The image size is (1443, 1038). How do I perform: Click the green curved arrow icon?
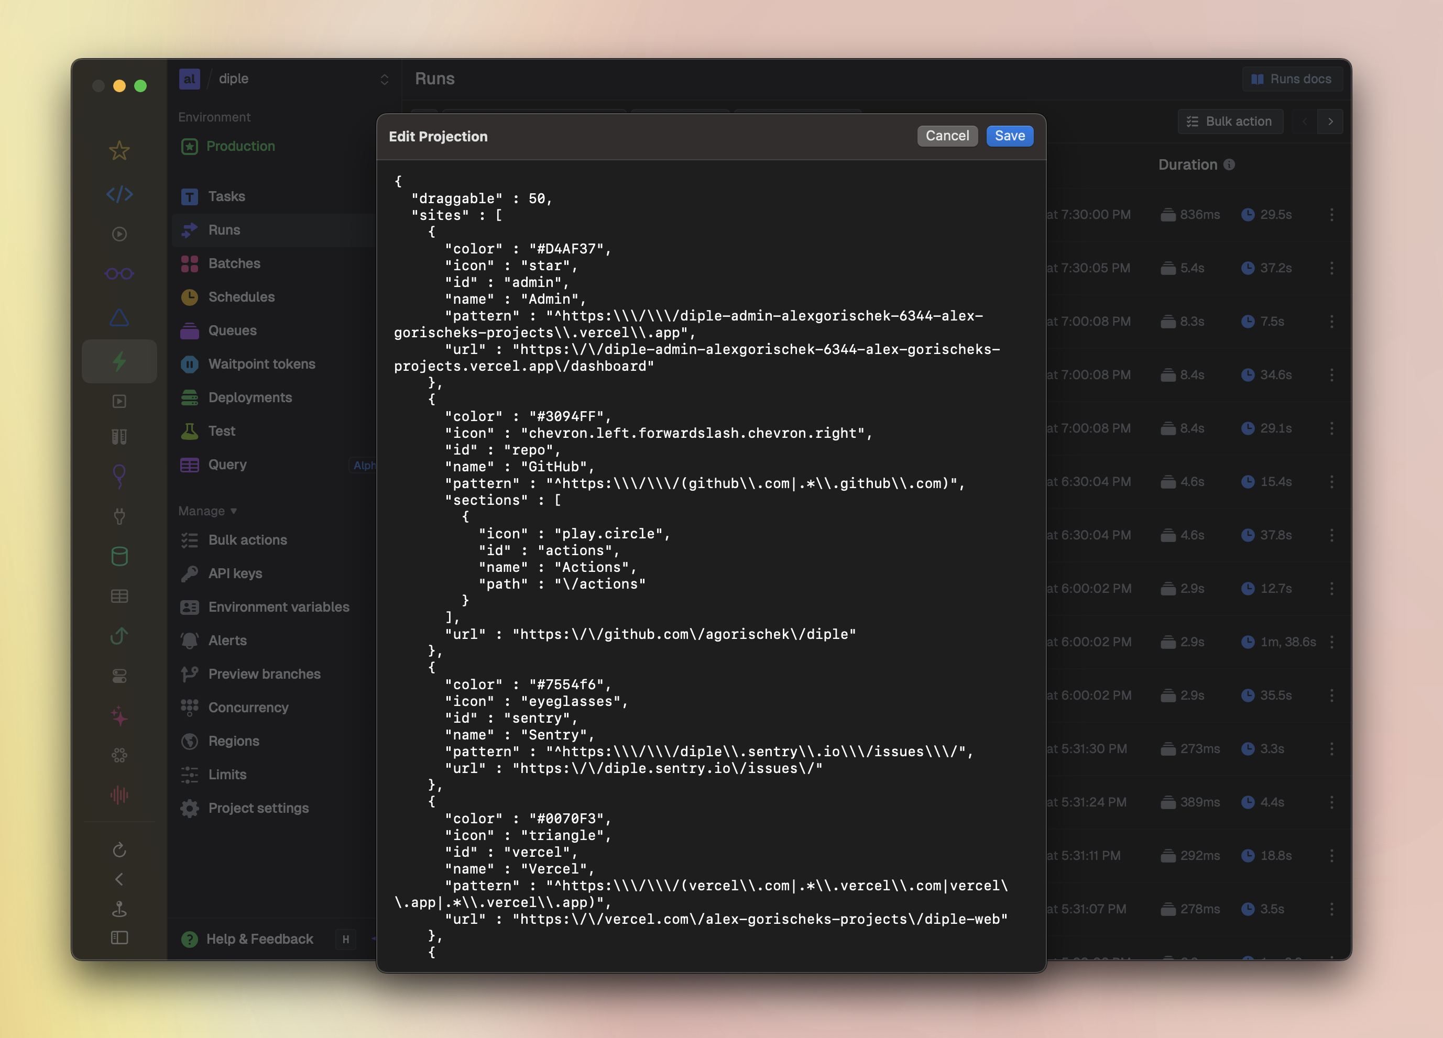point(119,635)
